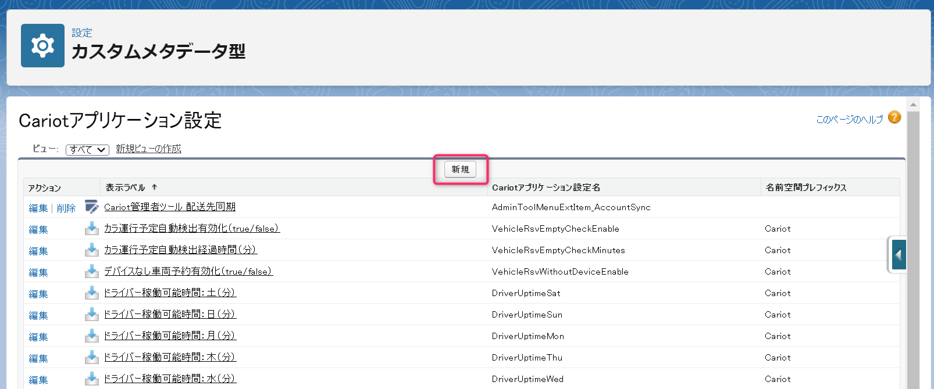Select the DriverUptimeSat cell
Image resolution: width=934 pixels, height=389 pixels.
(x=526, y=293)
